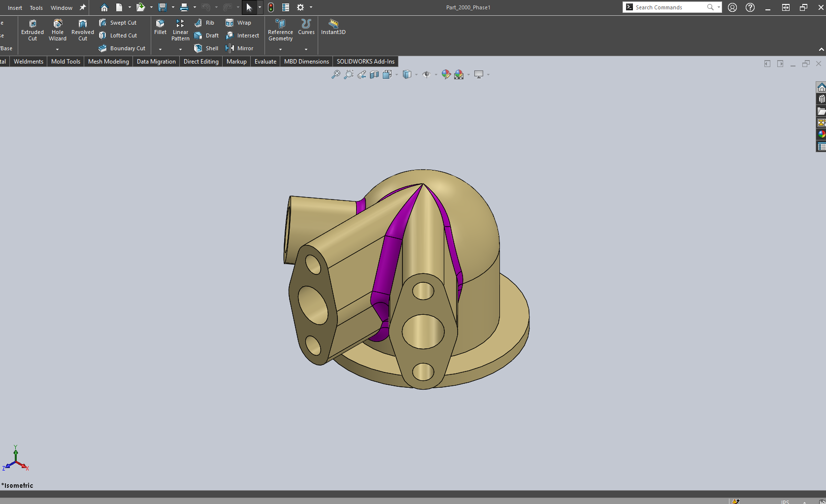Launch the Intersect tool
The image size is (826, 504).
242,35
